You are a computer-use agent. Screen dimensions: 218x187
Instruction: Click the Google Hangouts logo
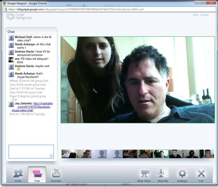pyautogui.click(x=19, y=16)
